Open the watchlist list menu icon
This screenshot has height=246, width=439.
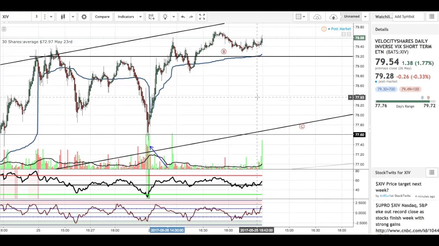(x=432, y=16)
